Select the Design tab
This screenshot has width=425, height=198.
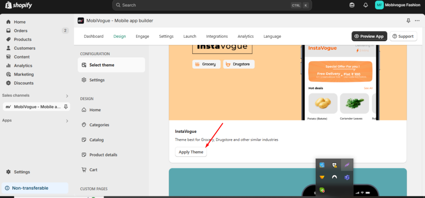pyautogui.click(x=120, y=37)
